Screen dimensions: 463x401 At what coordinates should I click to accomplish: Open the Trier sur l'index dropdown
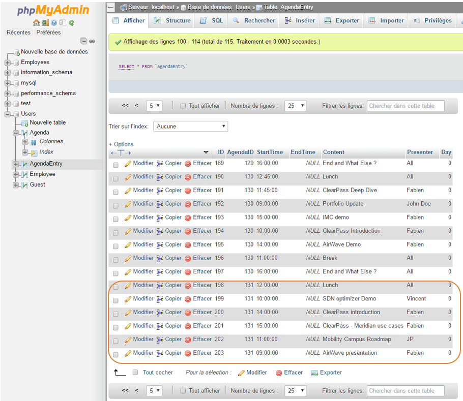point(190,126)
